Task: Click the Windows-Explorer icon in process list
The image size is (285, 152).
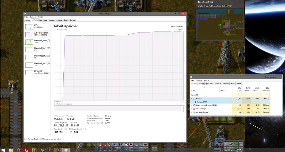Action: click(x=194, y=112)
